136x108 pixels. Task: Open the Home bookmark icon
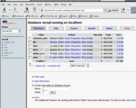pos(3,16)
